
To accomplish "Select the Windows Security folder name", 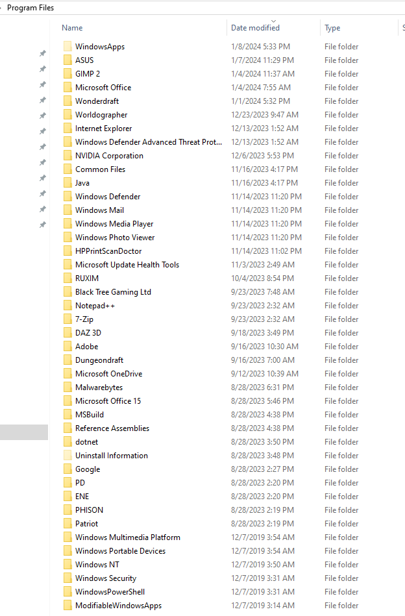I will coord(106,578).
